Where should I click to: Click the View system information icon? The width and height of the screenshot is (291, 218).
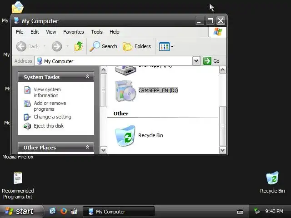point(27,90)
